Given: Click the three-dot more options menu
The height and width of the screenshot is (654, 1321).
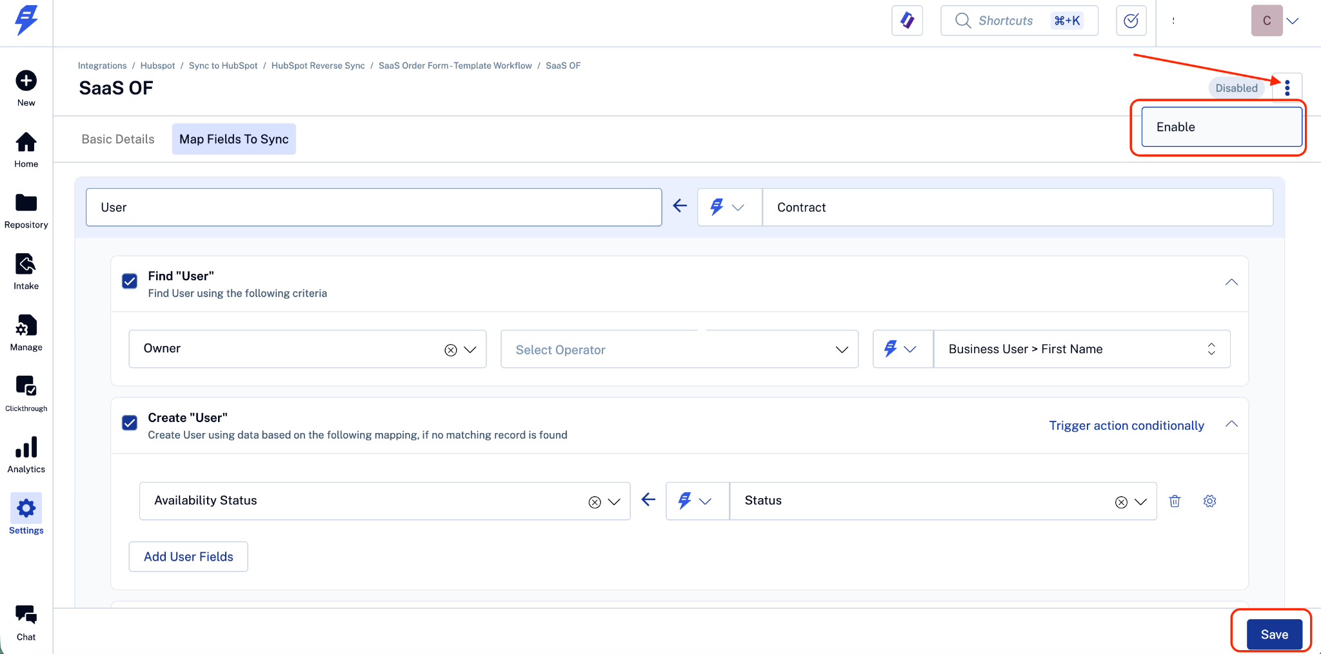Looking at the screenshot, I should click(1287, 88).
